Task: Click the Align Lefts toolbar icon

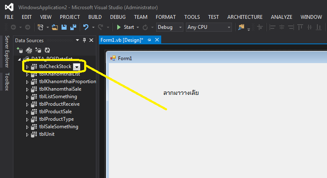Action: point(273,27)
